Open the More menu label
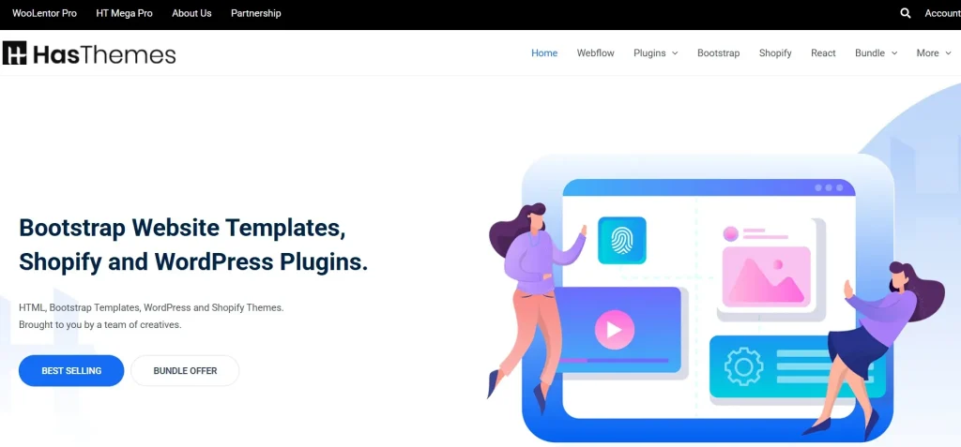The height and width of the screenshot is (447, 961). coord(927,53)
